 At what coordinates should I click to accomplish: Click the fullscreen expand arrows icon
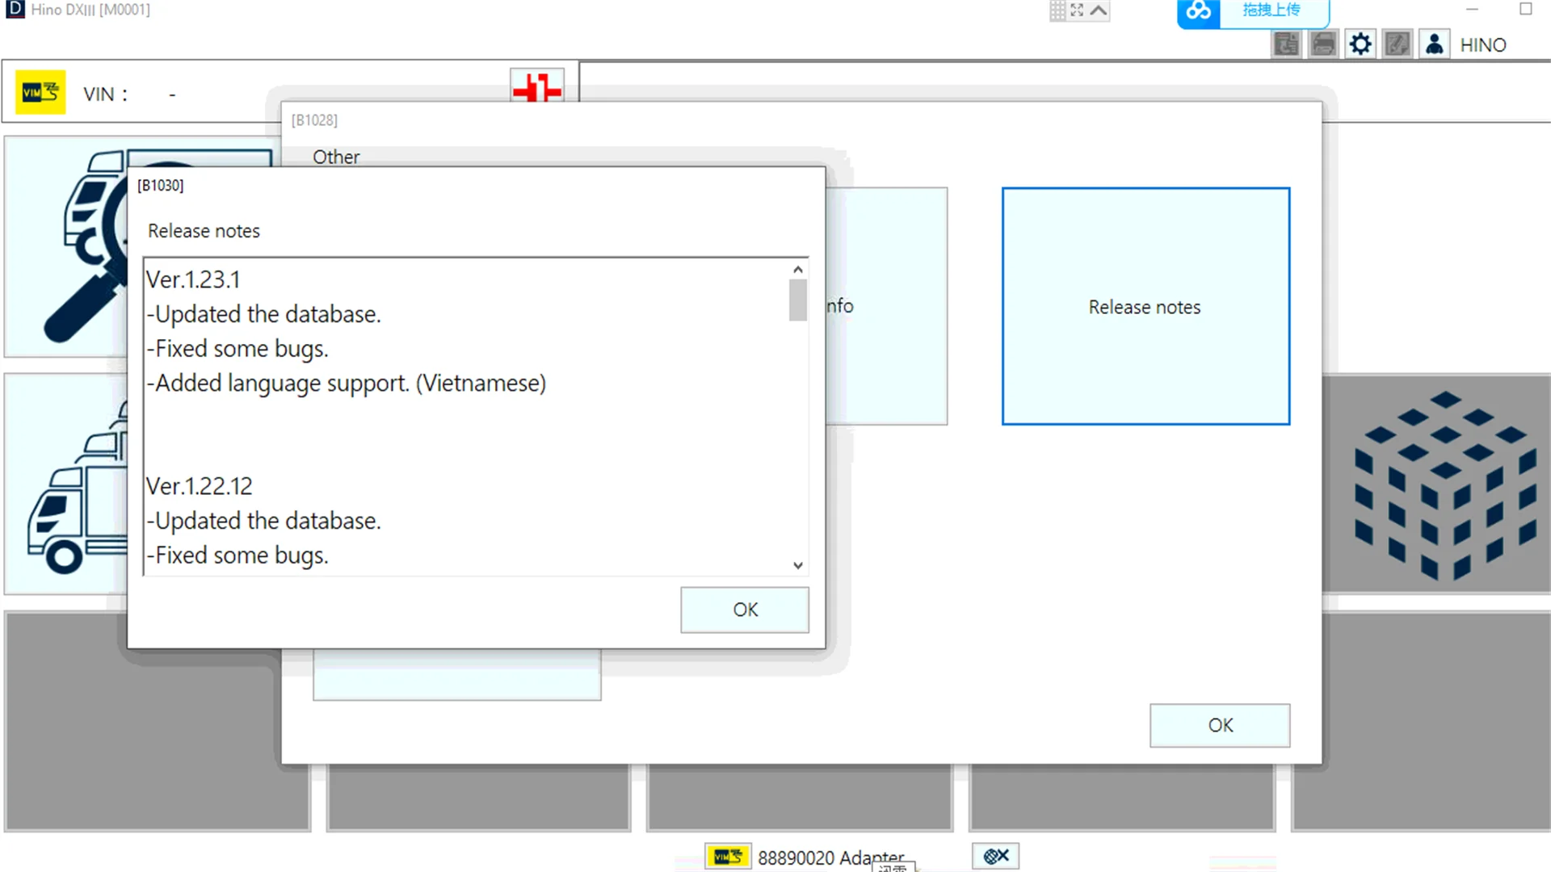(1077, 10)
